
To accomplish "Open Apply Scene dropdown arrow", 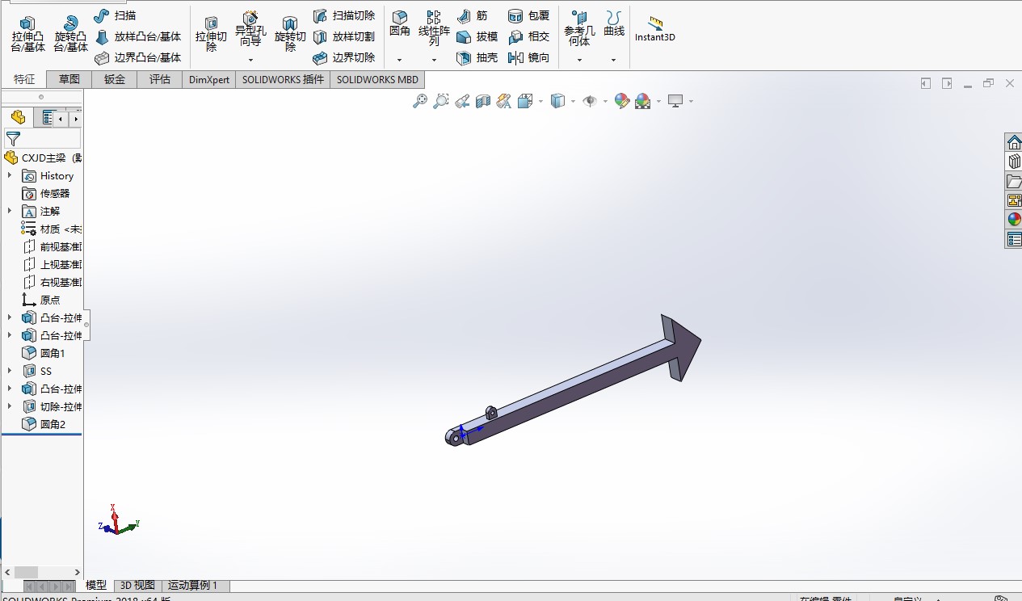I will (658, 102).
